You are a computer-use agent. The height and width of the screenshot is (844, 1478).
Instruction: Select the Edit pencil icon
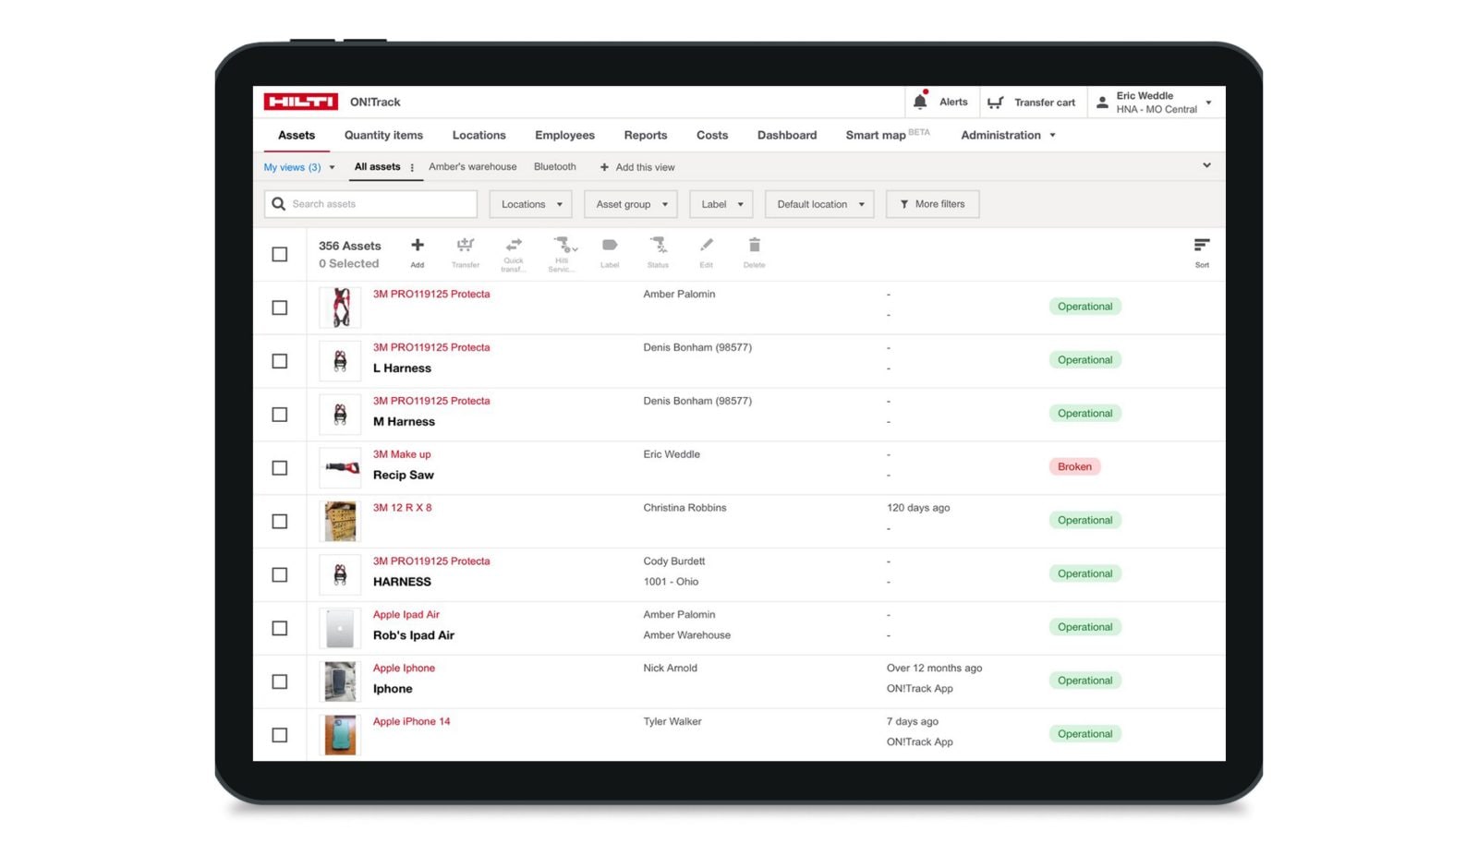coord(706,246)
